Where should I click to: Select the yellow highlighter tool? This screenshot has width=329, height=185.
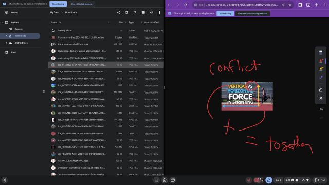[321, 69]
